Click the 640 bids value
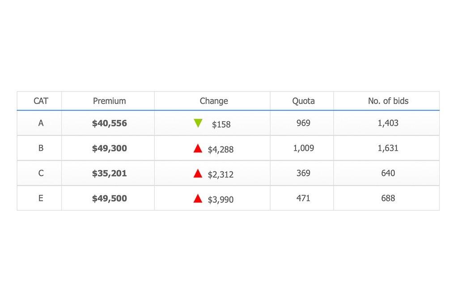This screenshot has width=458, height=305. [388, 173]
